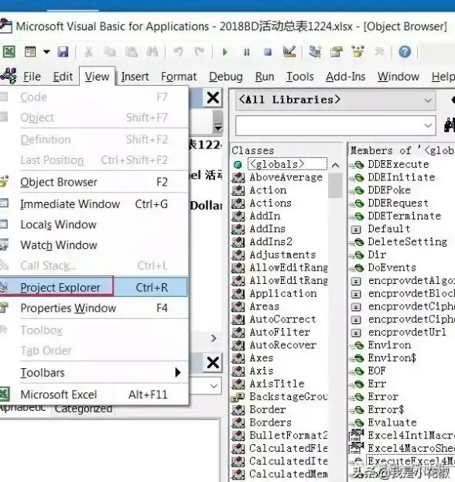Select Project Explorer in the View menu
The height and width of the screenshot is (482, 455).
tap(94, 287)
